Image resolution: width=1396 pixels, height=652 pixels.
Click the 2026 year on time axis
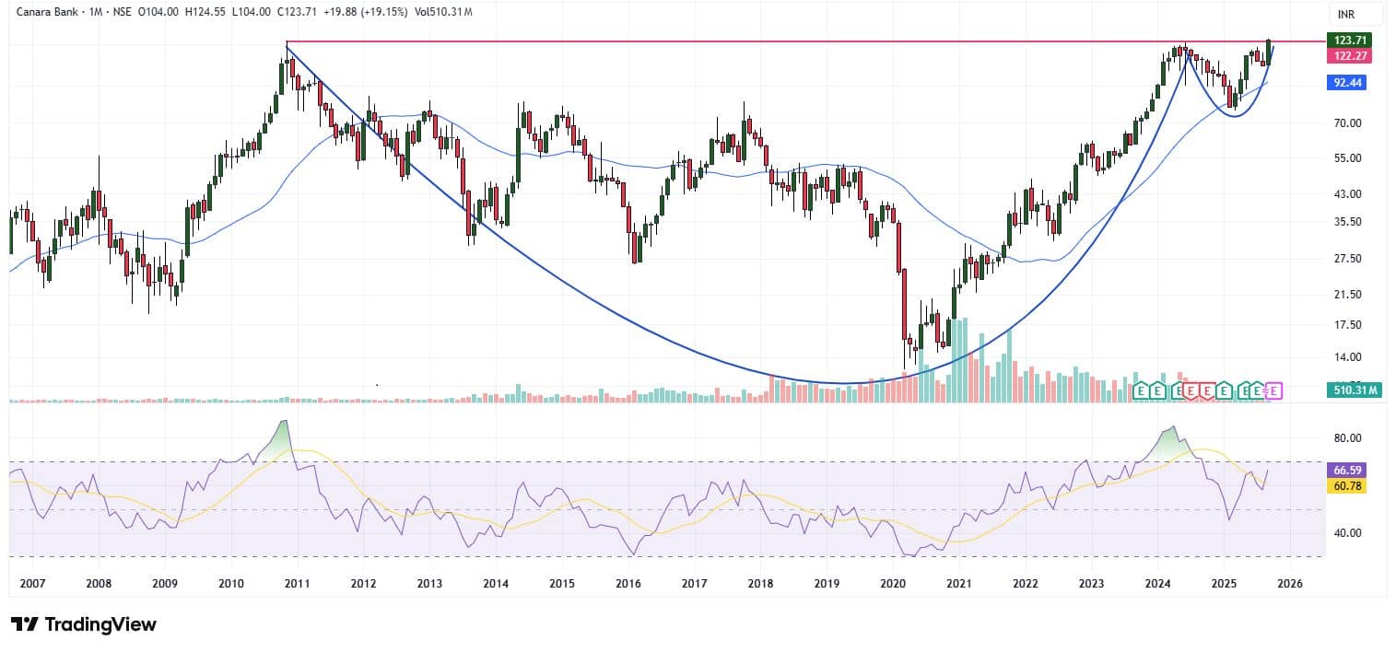1289,584
